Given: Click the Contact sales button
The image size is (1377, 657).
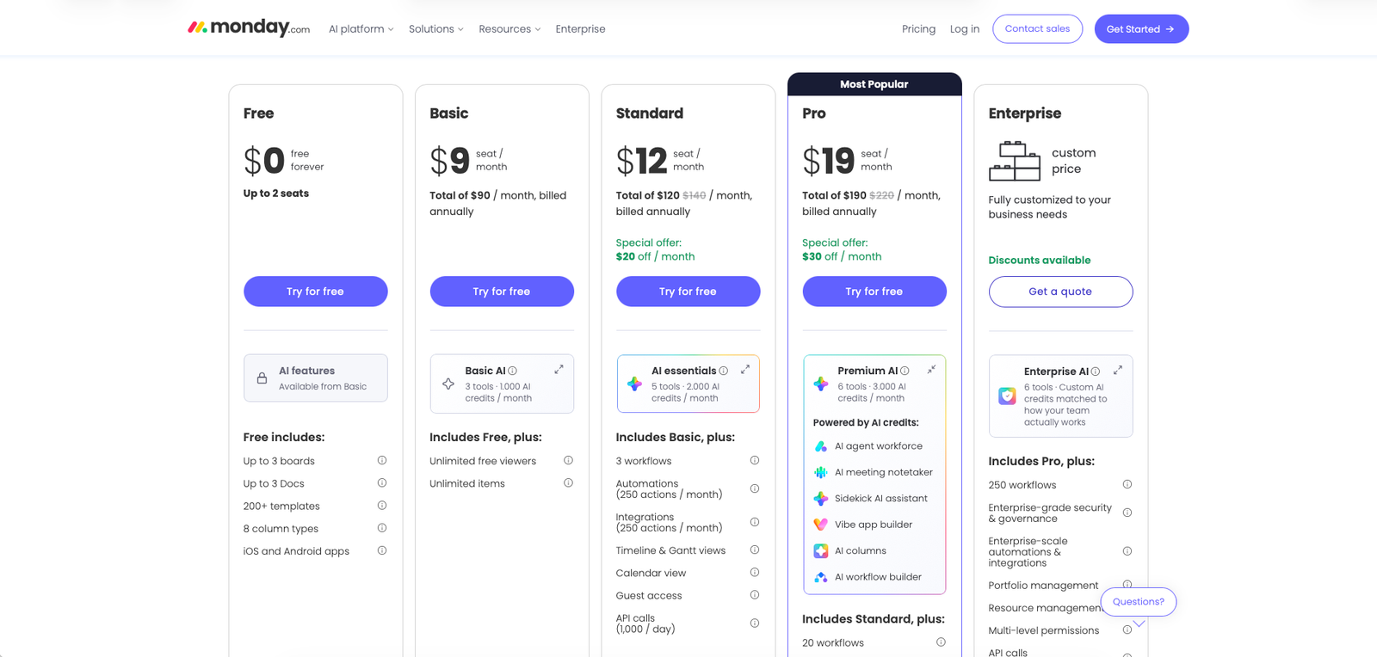Looking at the screenshot, I should point(1038,28).
